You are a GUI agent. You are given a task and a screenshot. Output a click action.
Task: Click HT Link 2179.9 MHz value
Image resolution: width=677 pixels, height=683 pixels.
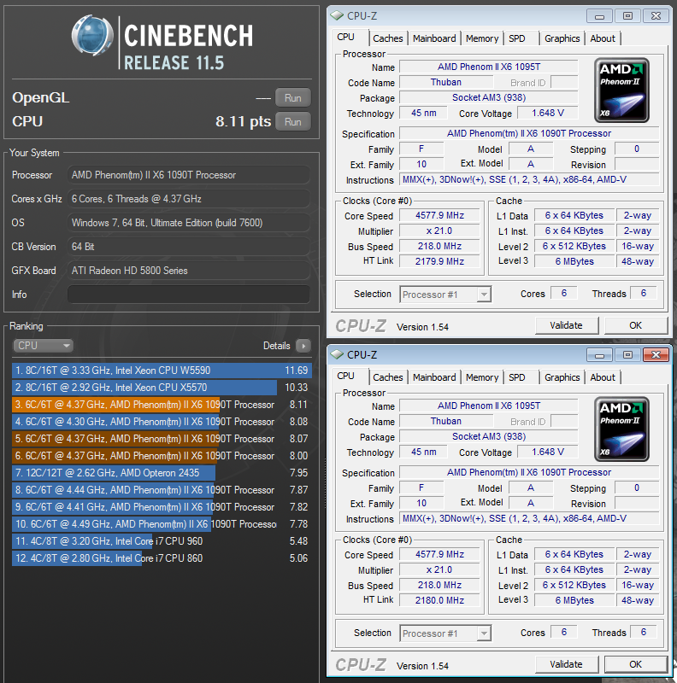tap(439, 261)
